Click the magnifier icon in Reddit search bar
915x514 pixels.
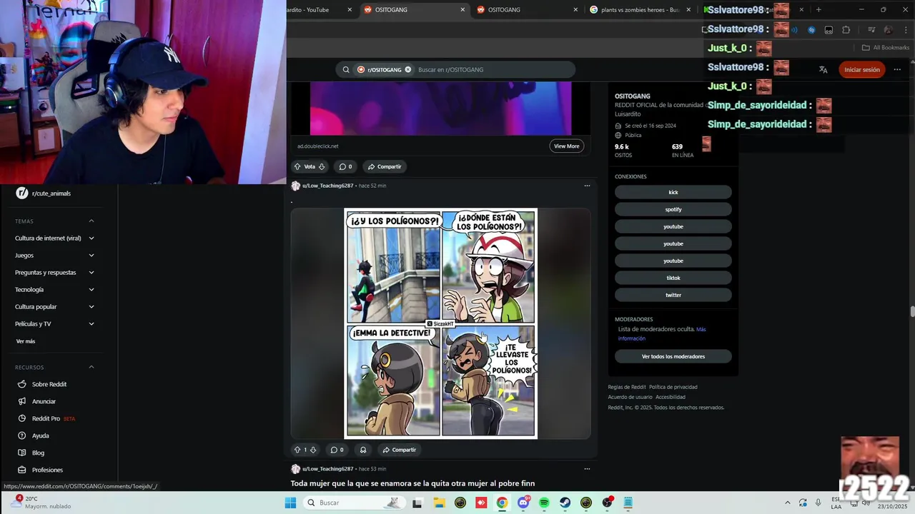pyautogui.click(x=346, y=69)
